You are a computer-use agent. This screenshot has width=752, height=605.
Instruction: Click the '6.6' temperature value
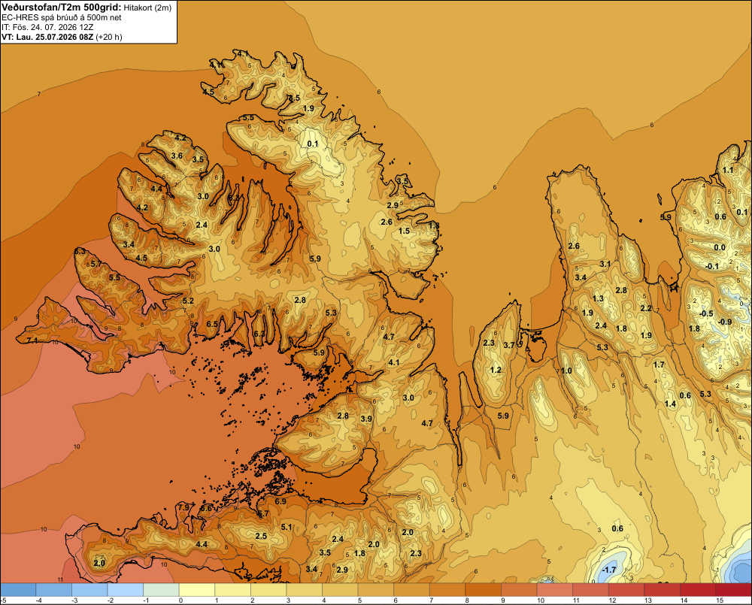(206, 508)
